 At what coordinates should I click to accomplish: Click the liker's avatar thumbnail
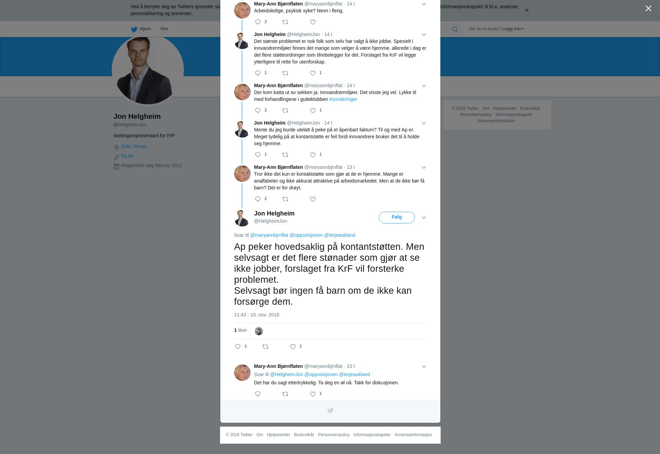point(259,331)
